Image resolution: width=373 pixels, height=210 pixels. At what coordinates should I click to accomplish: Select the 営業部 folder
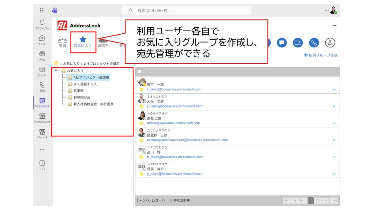click(75, 91)
